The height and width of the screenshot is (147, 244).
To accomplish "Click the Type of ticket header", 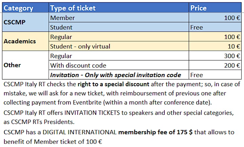I will pos(119,8).
